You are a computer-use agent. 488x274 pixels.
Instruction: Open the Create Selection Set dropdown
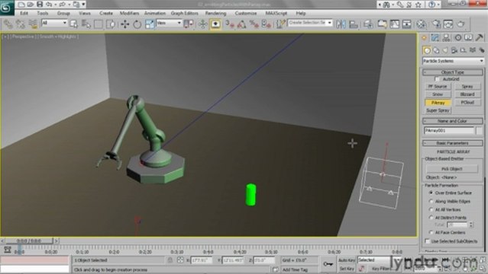pos(310,23)
